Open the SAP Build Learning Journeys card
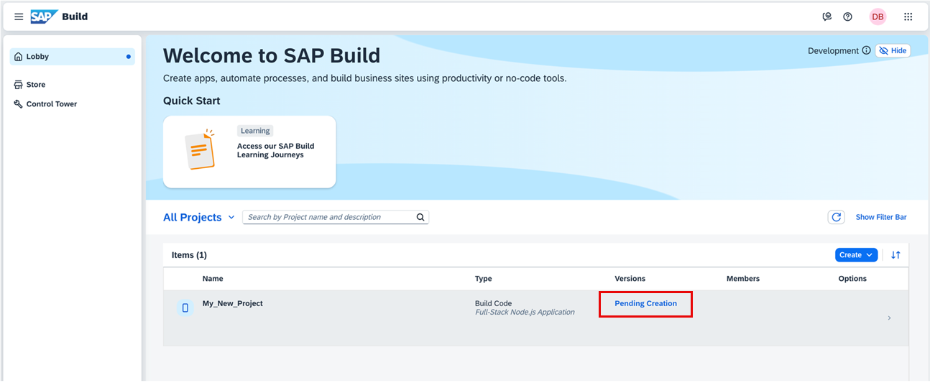 pyautogui.click(x=249, y=152)
